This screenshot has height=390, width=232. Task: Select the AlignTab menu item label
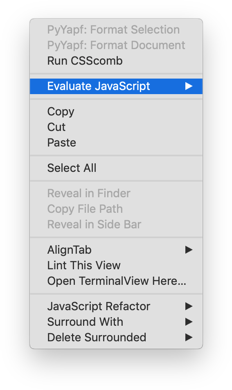click(70, 250)
